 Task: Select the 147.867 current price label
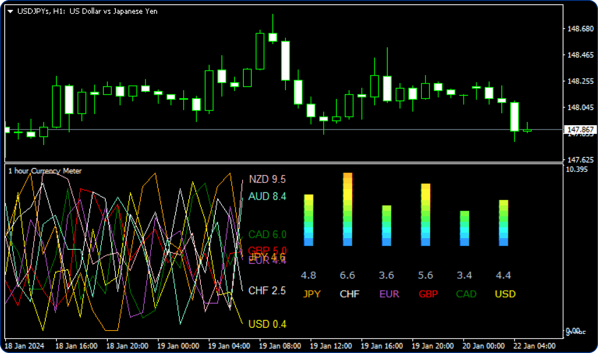click(579, 129)
